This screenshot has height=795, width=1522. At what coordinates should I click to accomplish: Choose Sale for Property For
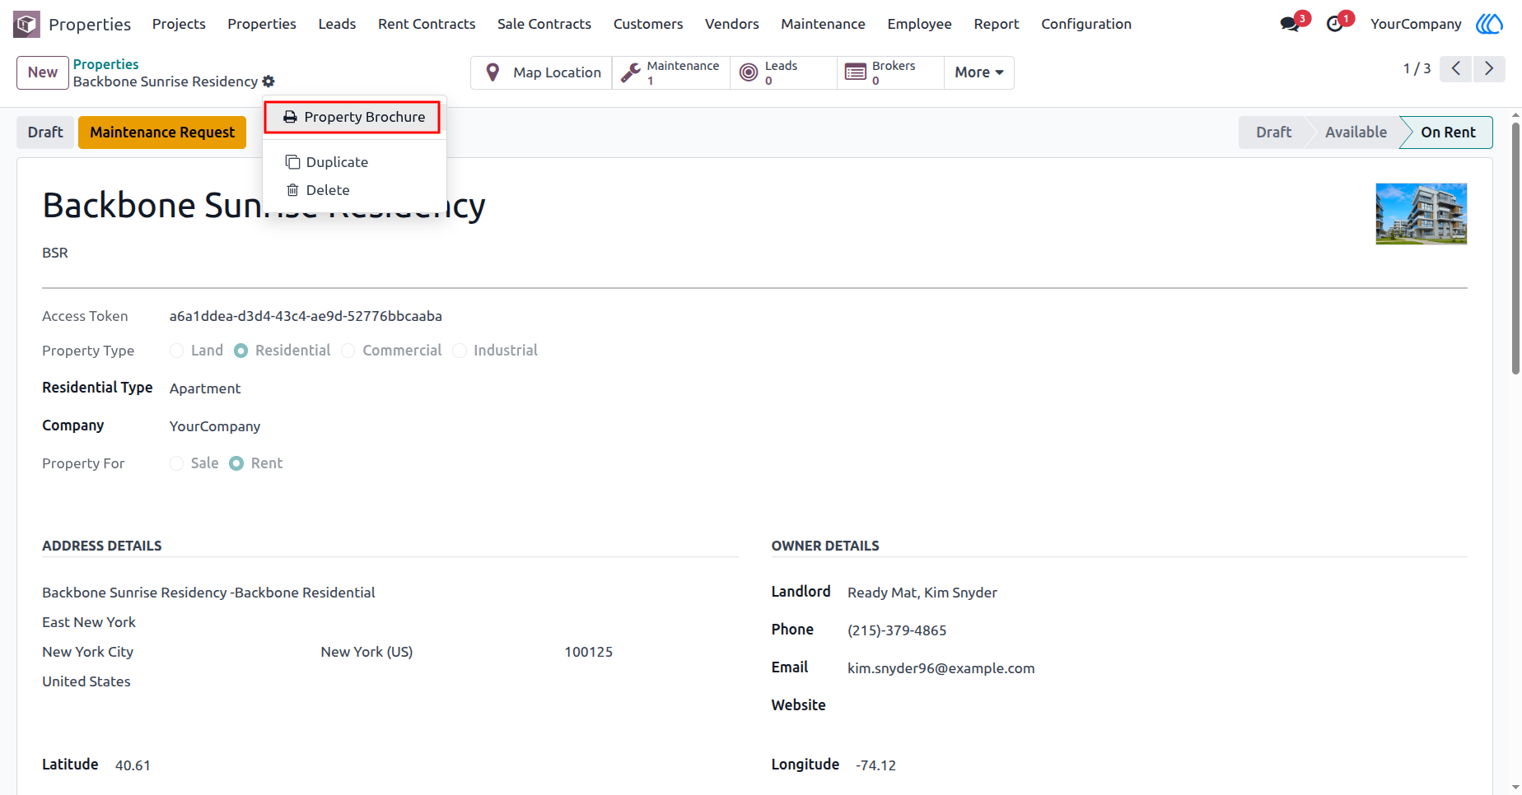point(177,463)
